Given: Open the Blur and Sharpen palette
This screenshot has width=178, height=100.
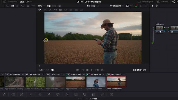Looking at the screenshot, I should [84, 94].
